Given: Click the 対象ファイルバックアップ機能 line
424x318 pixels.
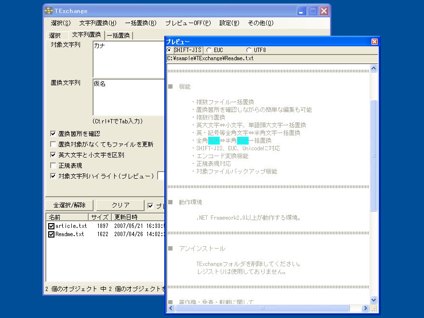Looking at the screenshot, I should tap(237, 172).
